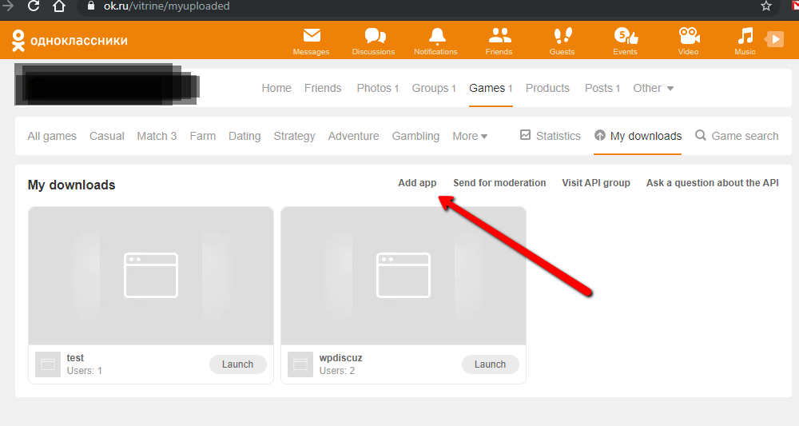Click the Notifications bell icon
The height and width of the screenshot is (426, 799).
click(436, 37)
